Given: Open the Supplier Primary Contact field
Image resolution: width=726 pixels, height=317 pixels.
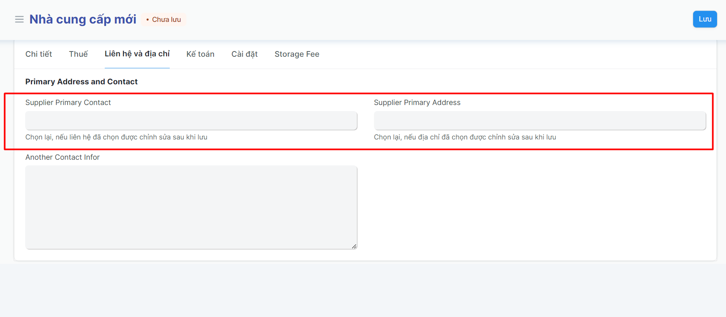Looking at the screenshot, I should click(x=191, y=121).
